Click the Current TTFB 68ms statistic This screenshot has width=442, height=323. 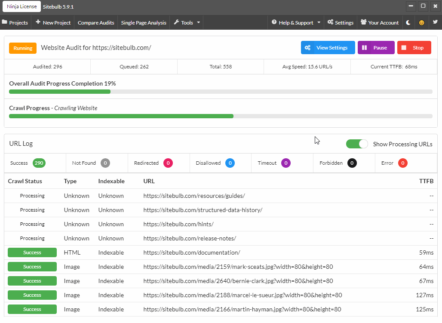click(394, 67)
